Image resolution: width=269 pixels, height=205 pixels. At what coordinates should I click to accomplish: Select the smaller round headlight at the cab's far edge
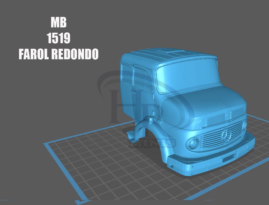(x=244, y=125)
